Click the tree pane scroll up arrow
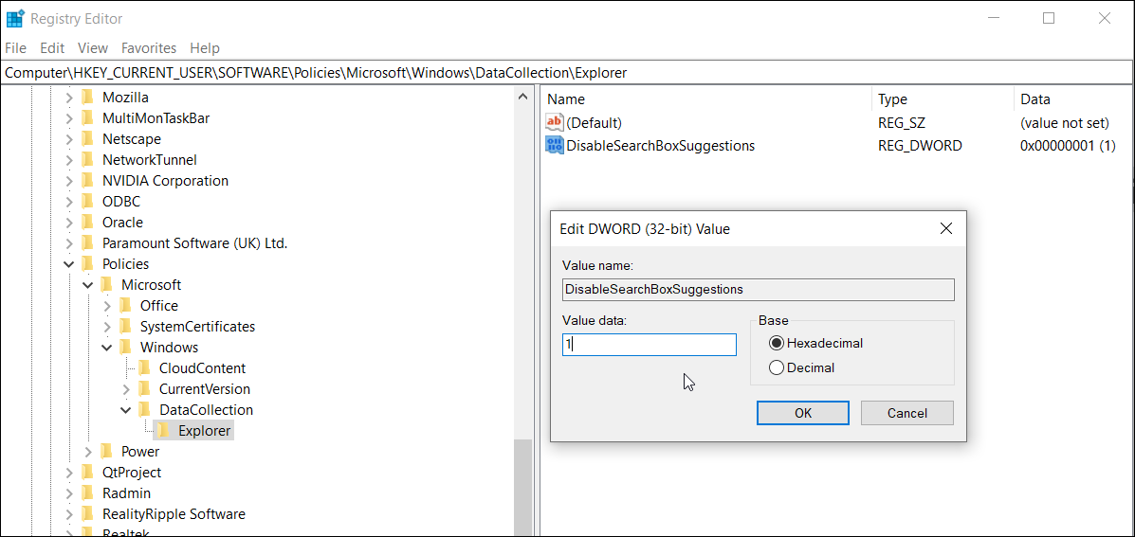Image resolution: width=1135 pixels, height=537 pixels. 522,96
